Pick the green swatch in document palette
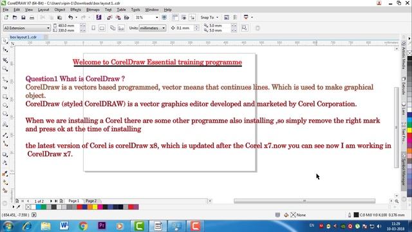The width and height of the screenshot is (412, 232). point(44,208)
